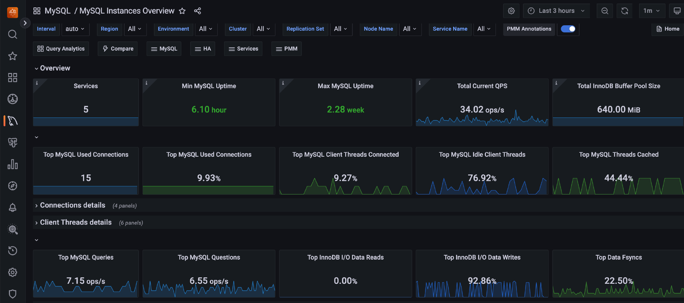This screenshot has width=684, height=303.
Task: Open the HA menu
Action: tap(203, 49)
